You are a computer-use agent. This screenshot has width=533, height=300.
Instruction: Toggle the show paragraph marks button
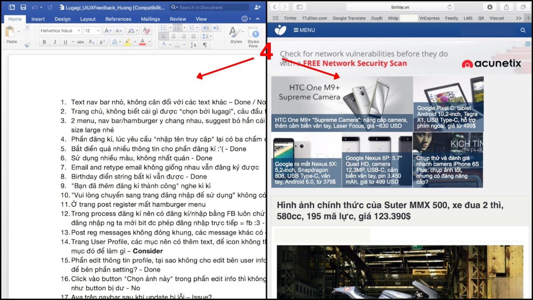click(205, 45)
